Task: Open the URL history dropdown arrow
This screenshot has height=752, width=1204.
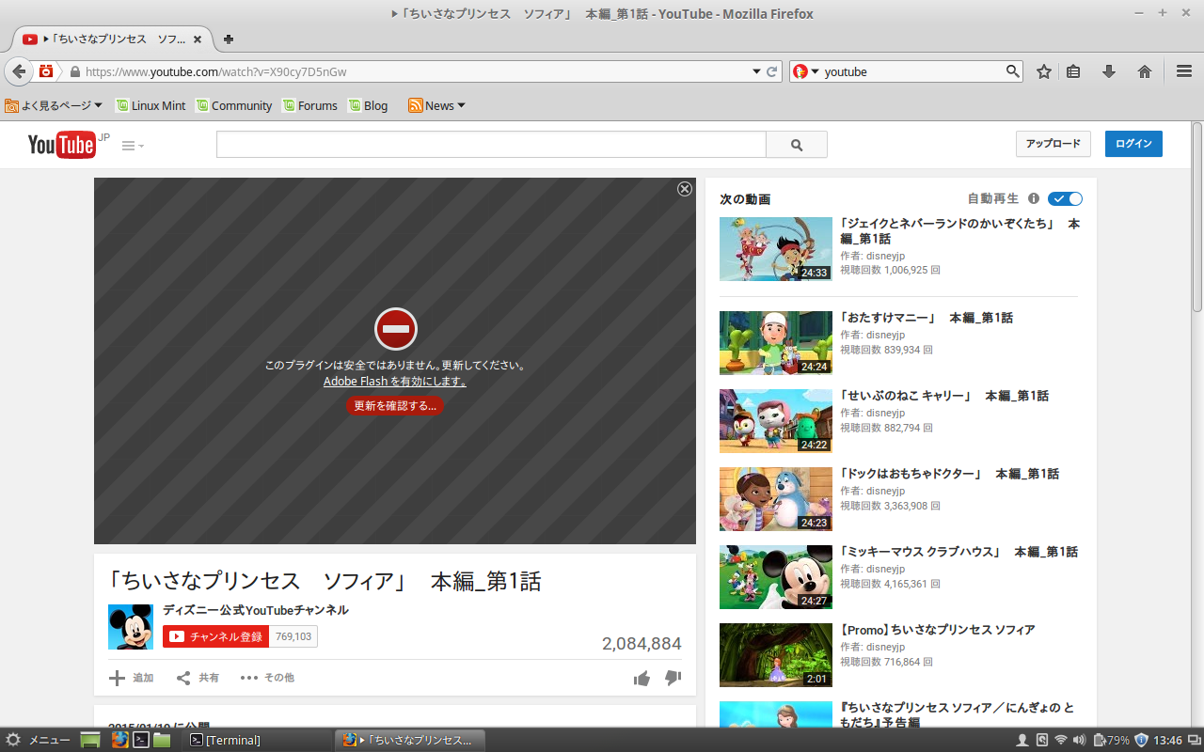Action: (x=756, y=71)
